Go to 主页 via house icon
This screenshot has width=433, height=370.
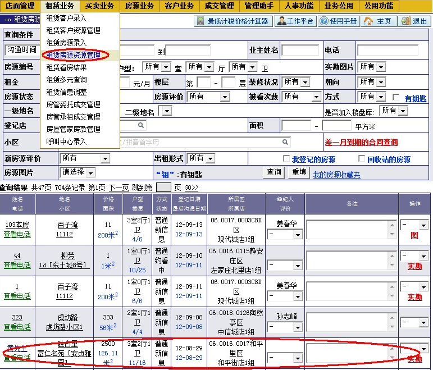(368, 21)
